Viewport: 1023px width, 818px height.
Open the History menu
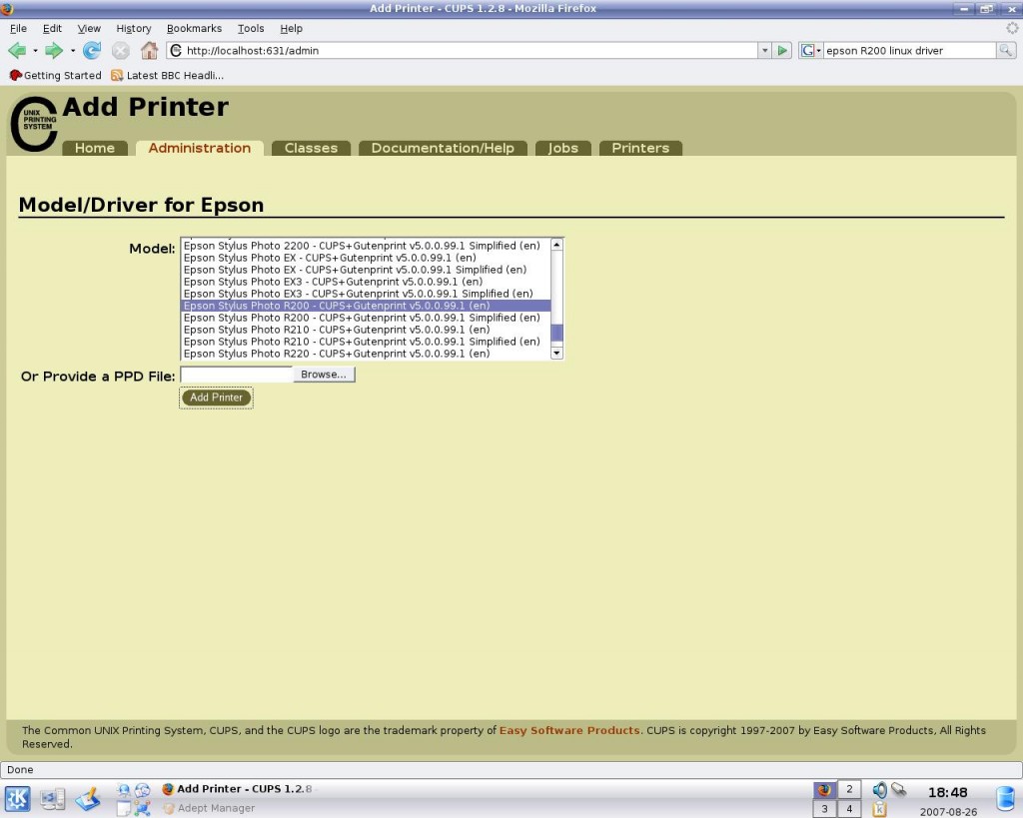click(x=133, y=28)
